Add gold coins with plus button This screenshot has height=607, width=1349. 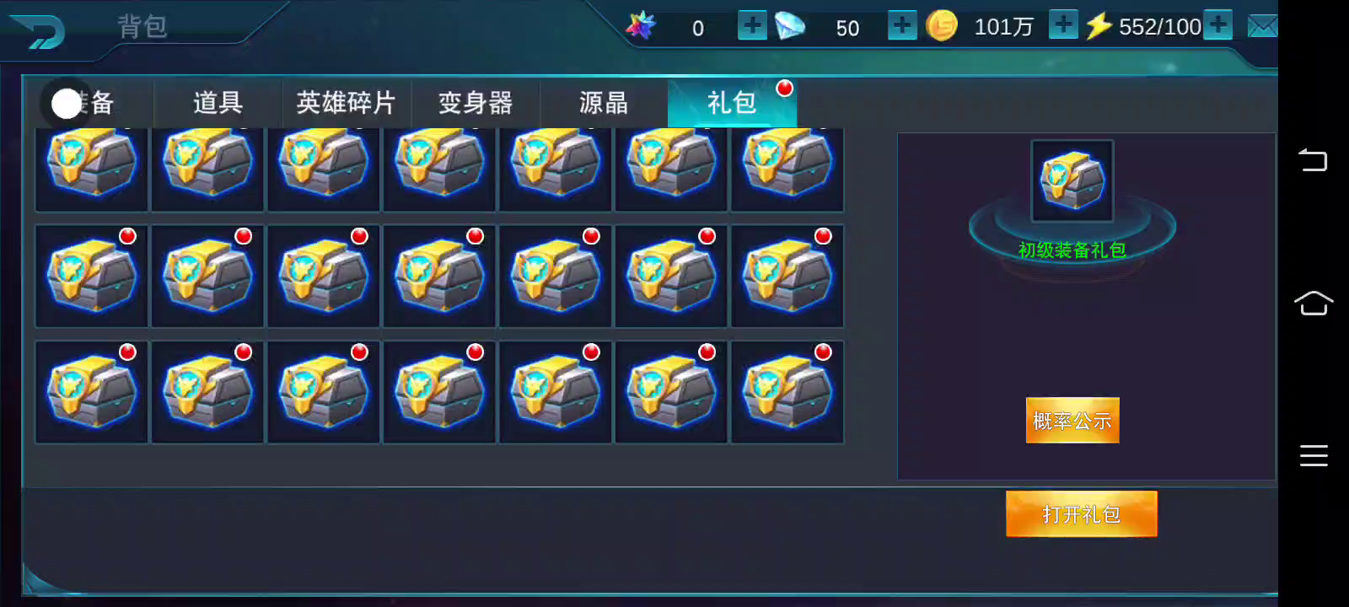[x=1063, y=24]
